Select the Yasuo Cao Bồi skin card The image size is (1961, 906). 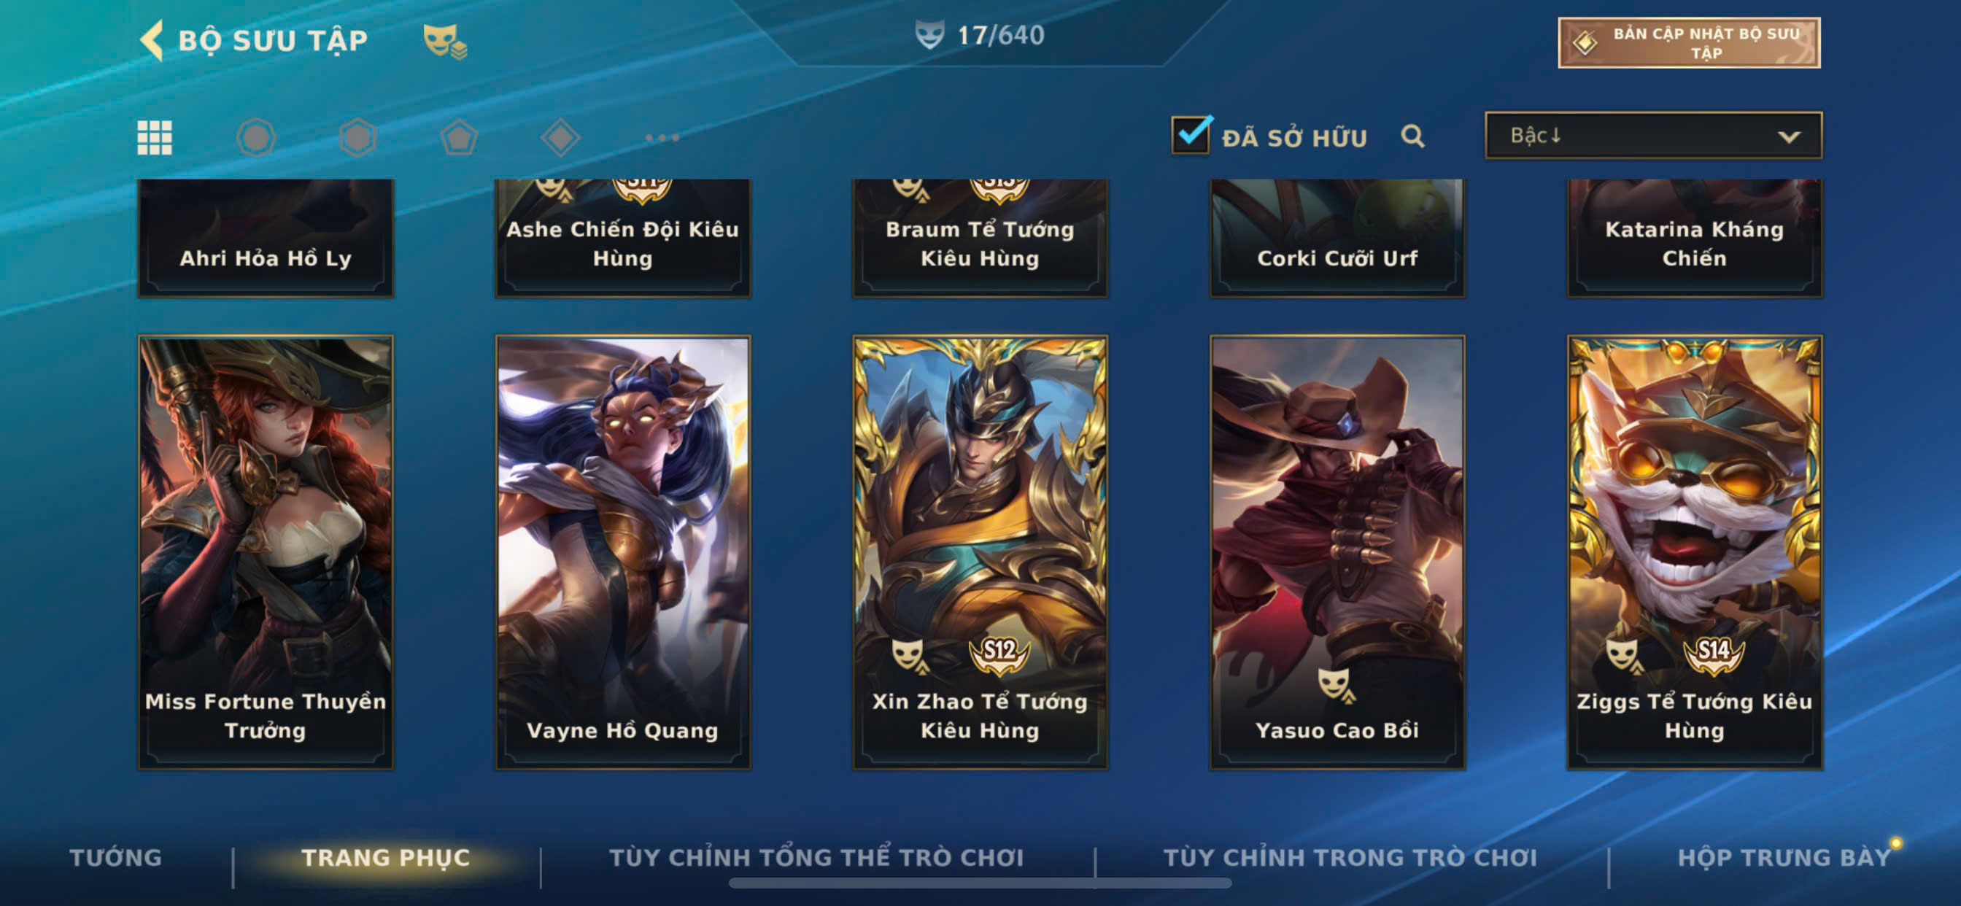[1337, 552]
